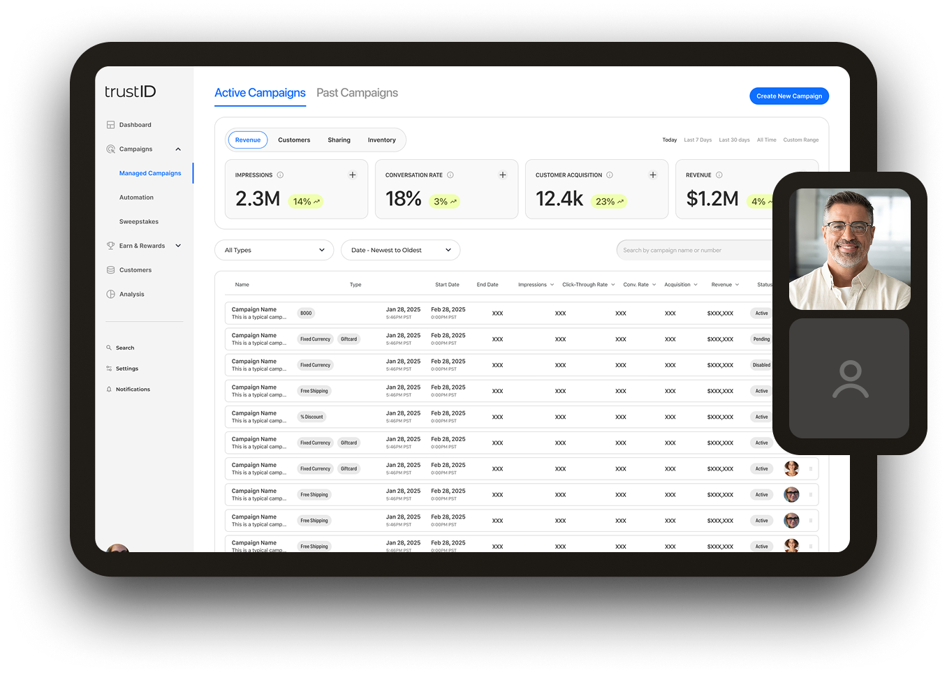
Task: Open Notifications bell icon
Action: (109, 390)
